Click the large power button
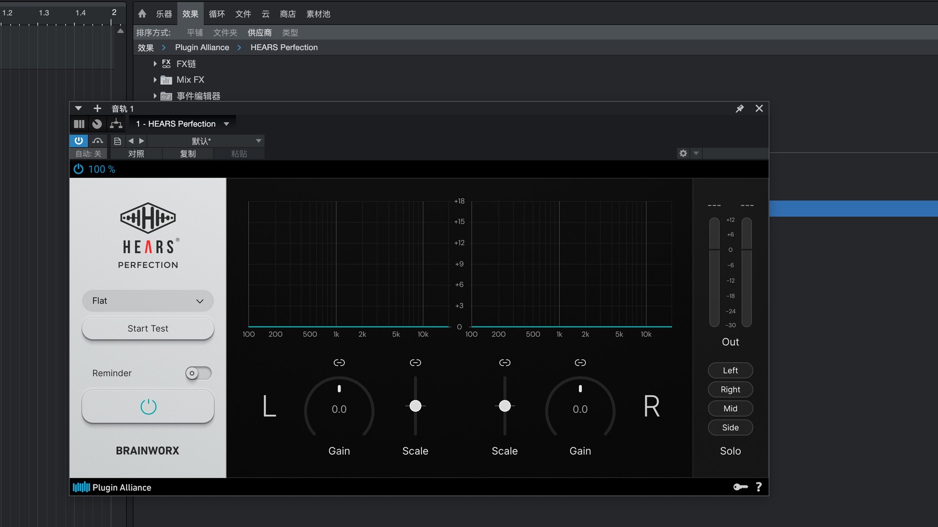This screenshot has height=527, width=938. coord(148,406)
